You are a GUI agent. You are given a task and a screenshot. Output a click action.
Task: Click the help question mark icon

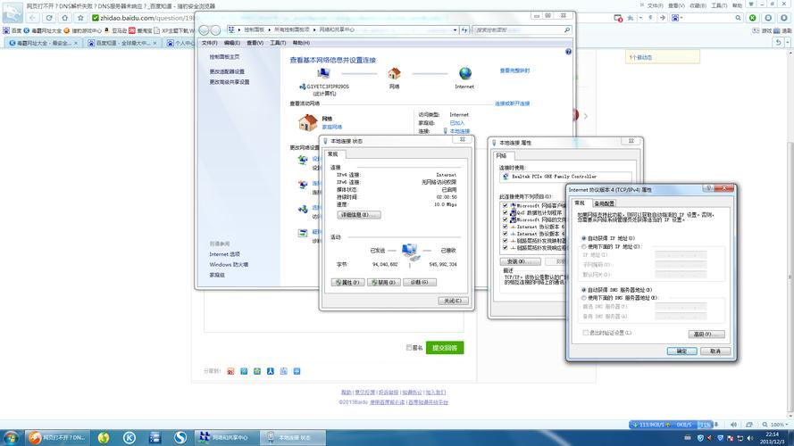click(568, 52)
